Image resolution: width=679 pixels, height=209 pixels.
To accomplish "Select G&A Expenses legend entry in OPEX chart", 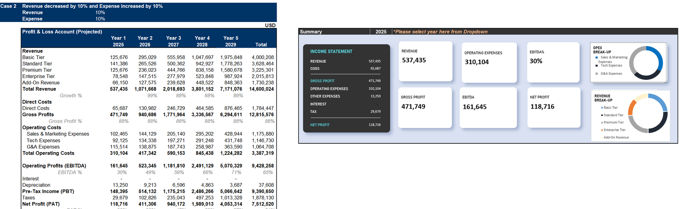I will [x=611, y=74].
